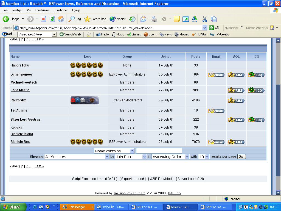This screenshot has width=281, height=211.
Task: Expand the Real search box dropdown
Action: (54, 34)
